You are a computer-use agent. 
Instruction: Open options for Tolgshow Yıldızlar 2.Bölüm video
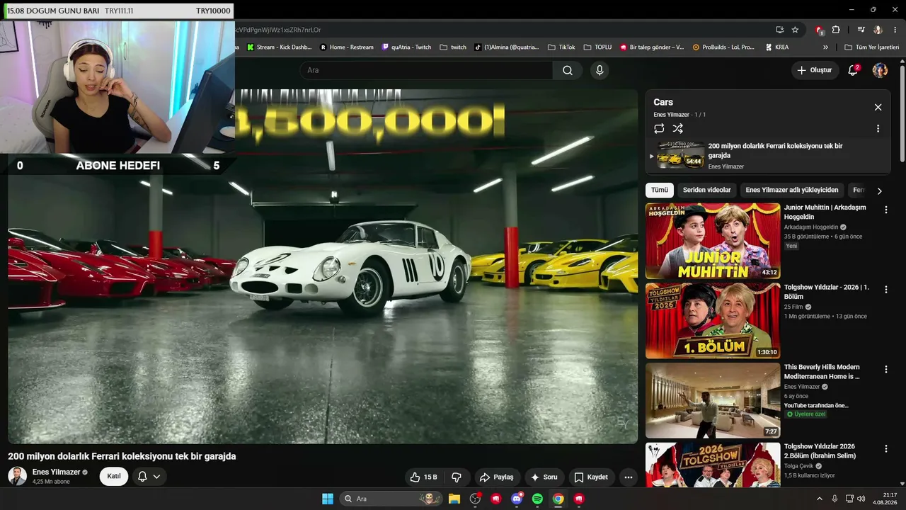tap(885, 449)
